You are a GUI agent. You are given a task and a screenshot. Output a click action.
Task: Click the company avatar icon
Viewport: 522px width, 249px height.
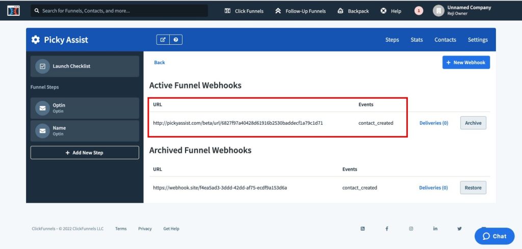(439, 11)
